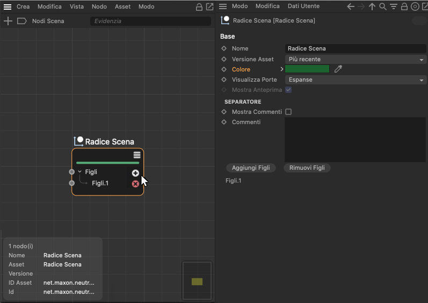Click the filter icon in attribute manager
The image size is (428, 303).
click(x=393, y=6)
